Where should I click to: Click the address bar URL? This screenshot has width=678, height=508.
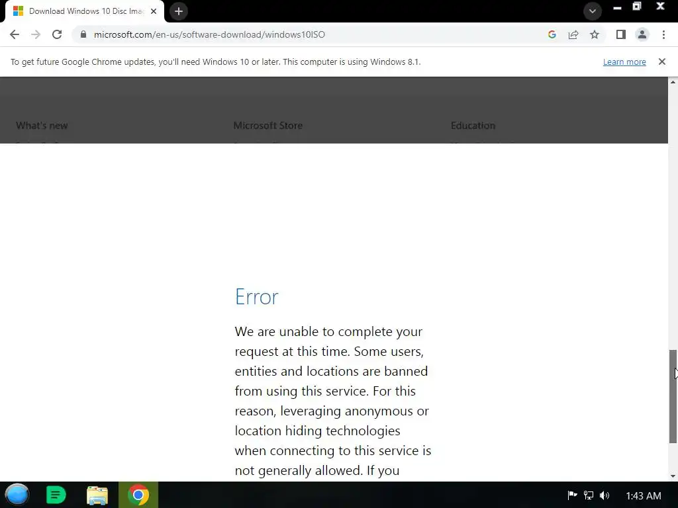209,34
